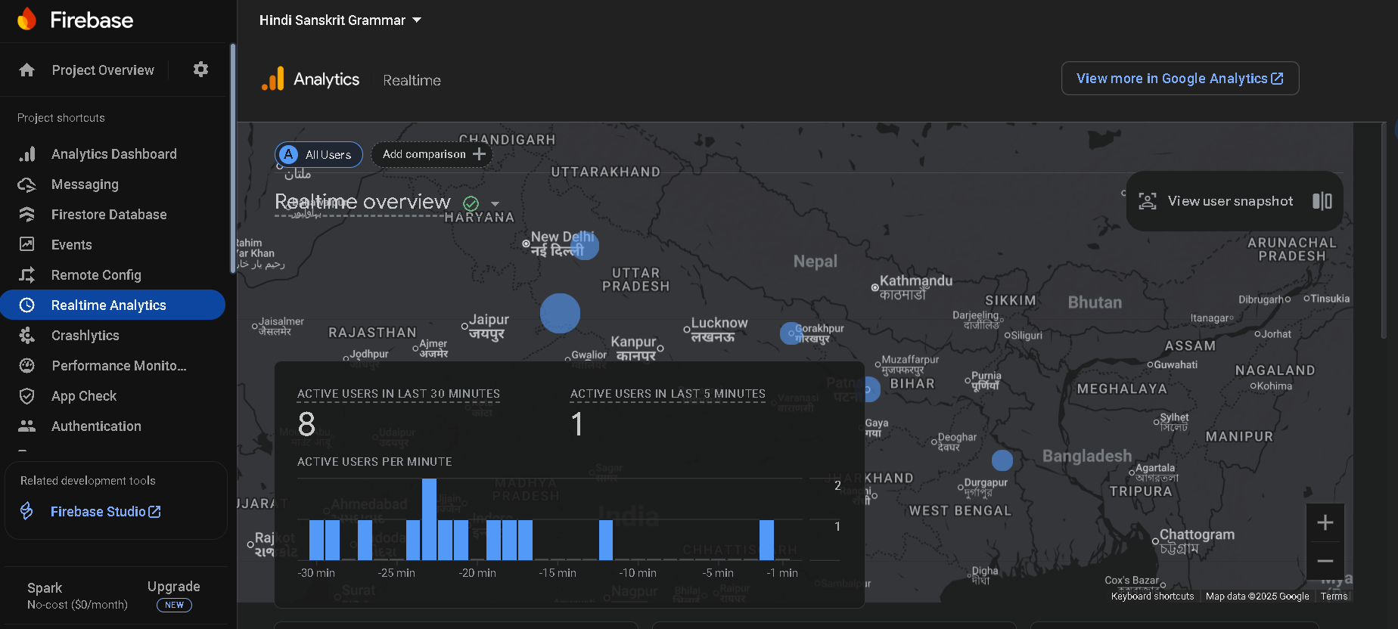Image resolution: width=1398 pixels, height=629 pixels.
Task: Click the Realtime breadcrumb label
Action: click(x=412, y=80)
